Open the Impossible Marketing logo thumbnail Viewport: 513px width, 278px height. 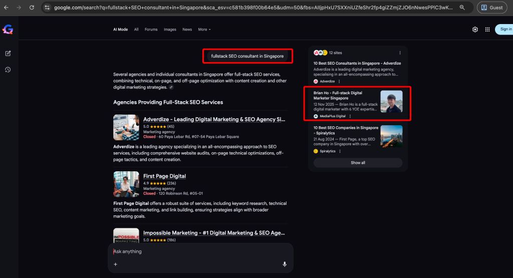point(126,235)
